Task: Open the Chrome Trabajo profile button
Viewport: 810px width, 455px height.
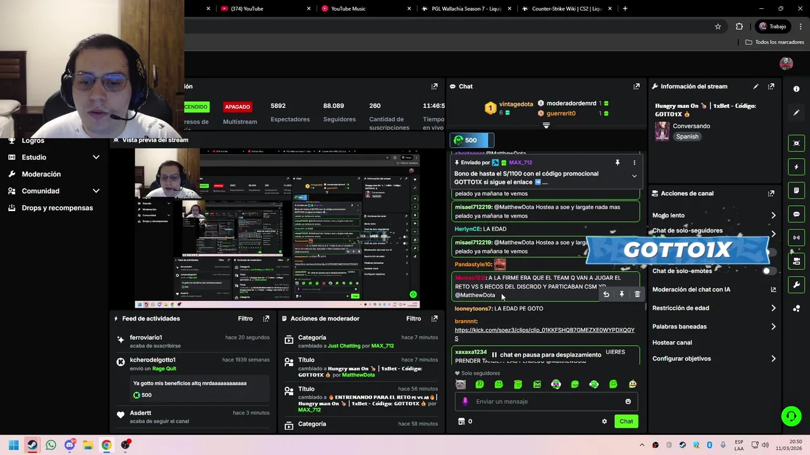Action: [772, 27]
